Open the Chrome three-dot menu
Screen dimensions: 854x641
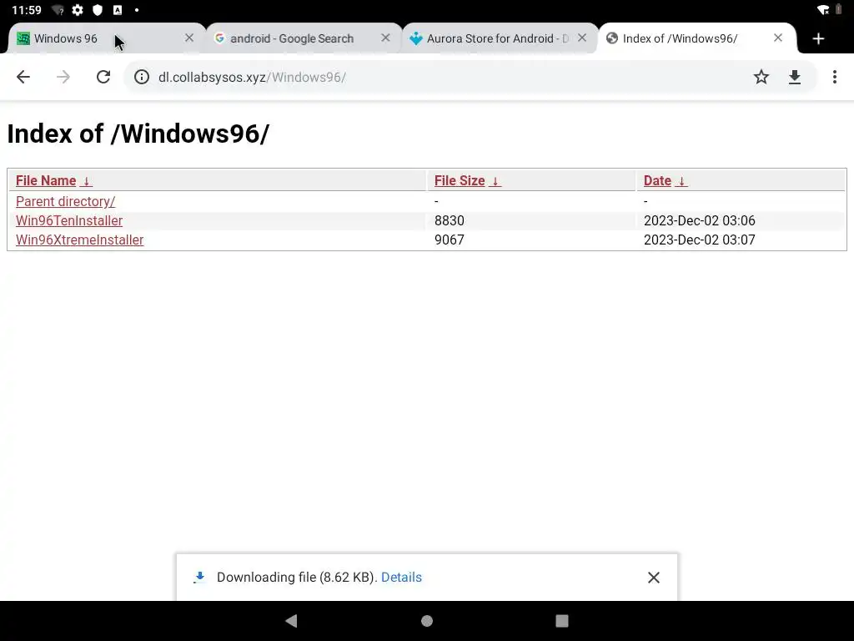tap(834, 77)
